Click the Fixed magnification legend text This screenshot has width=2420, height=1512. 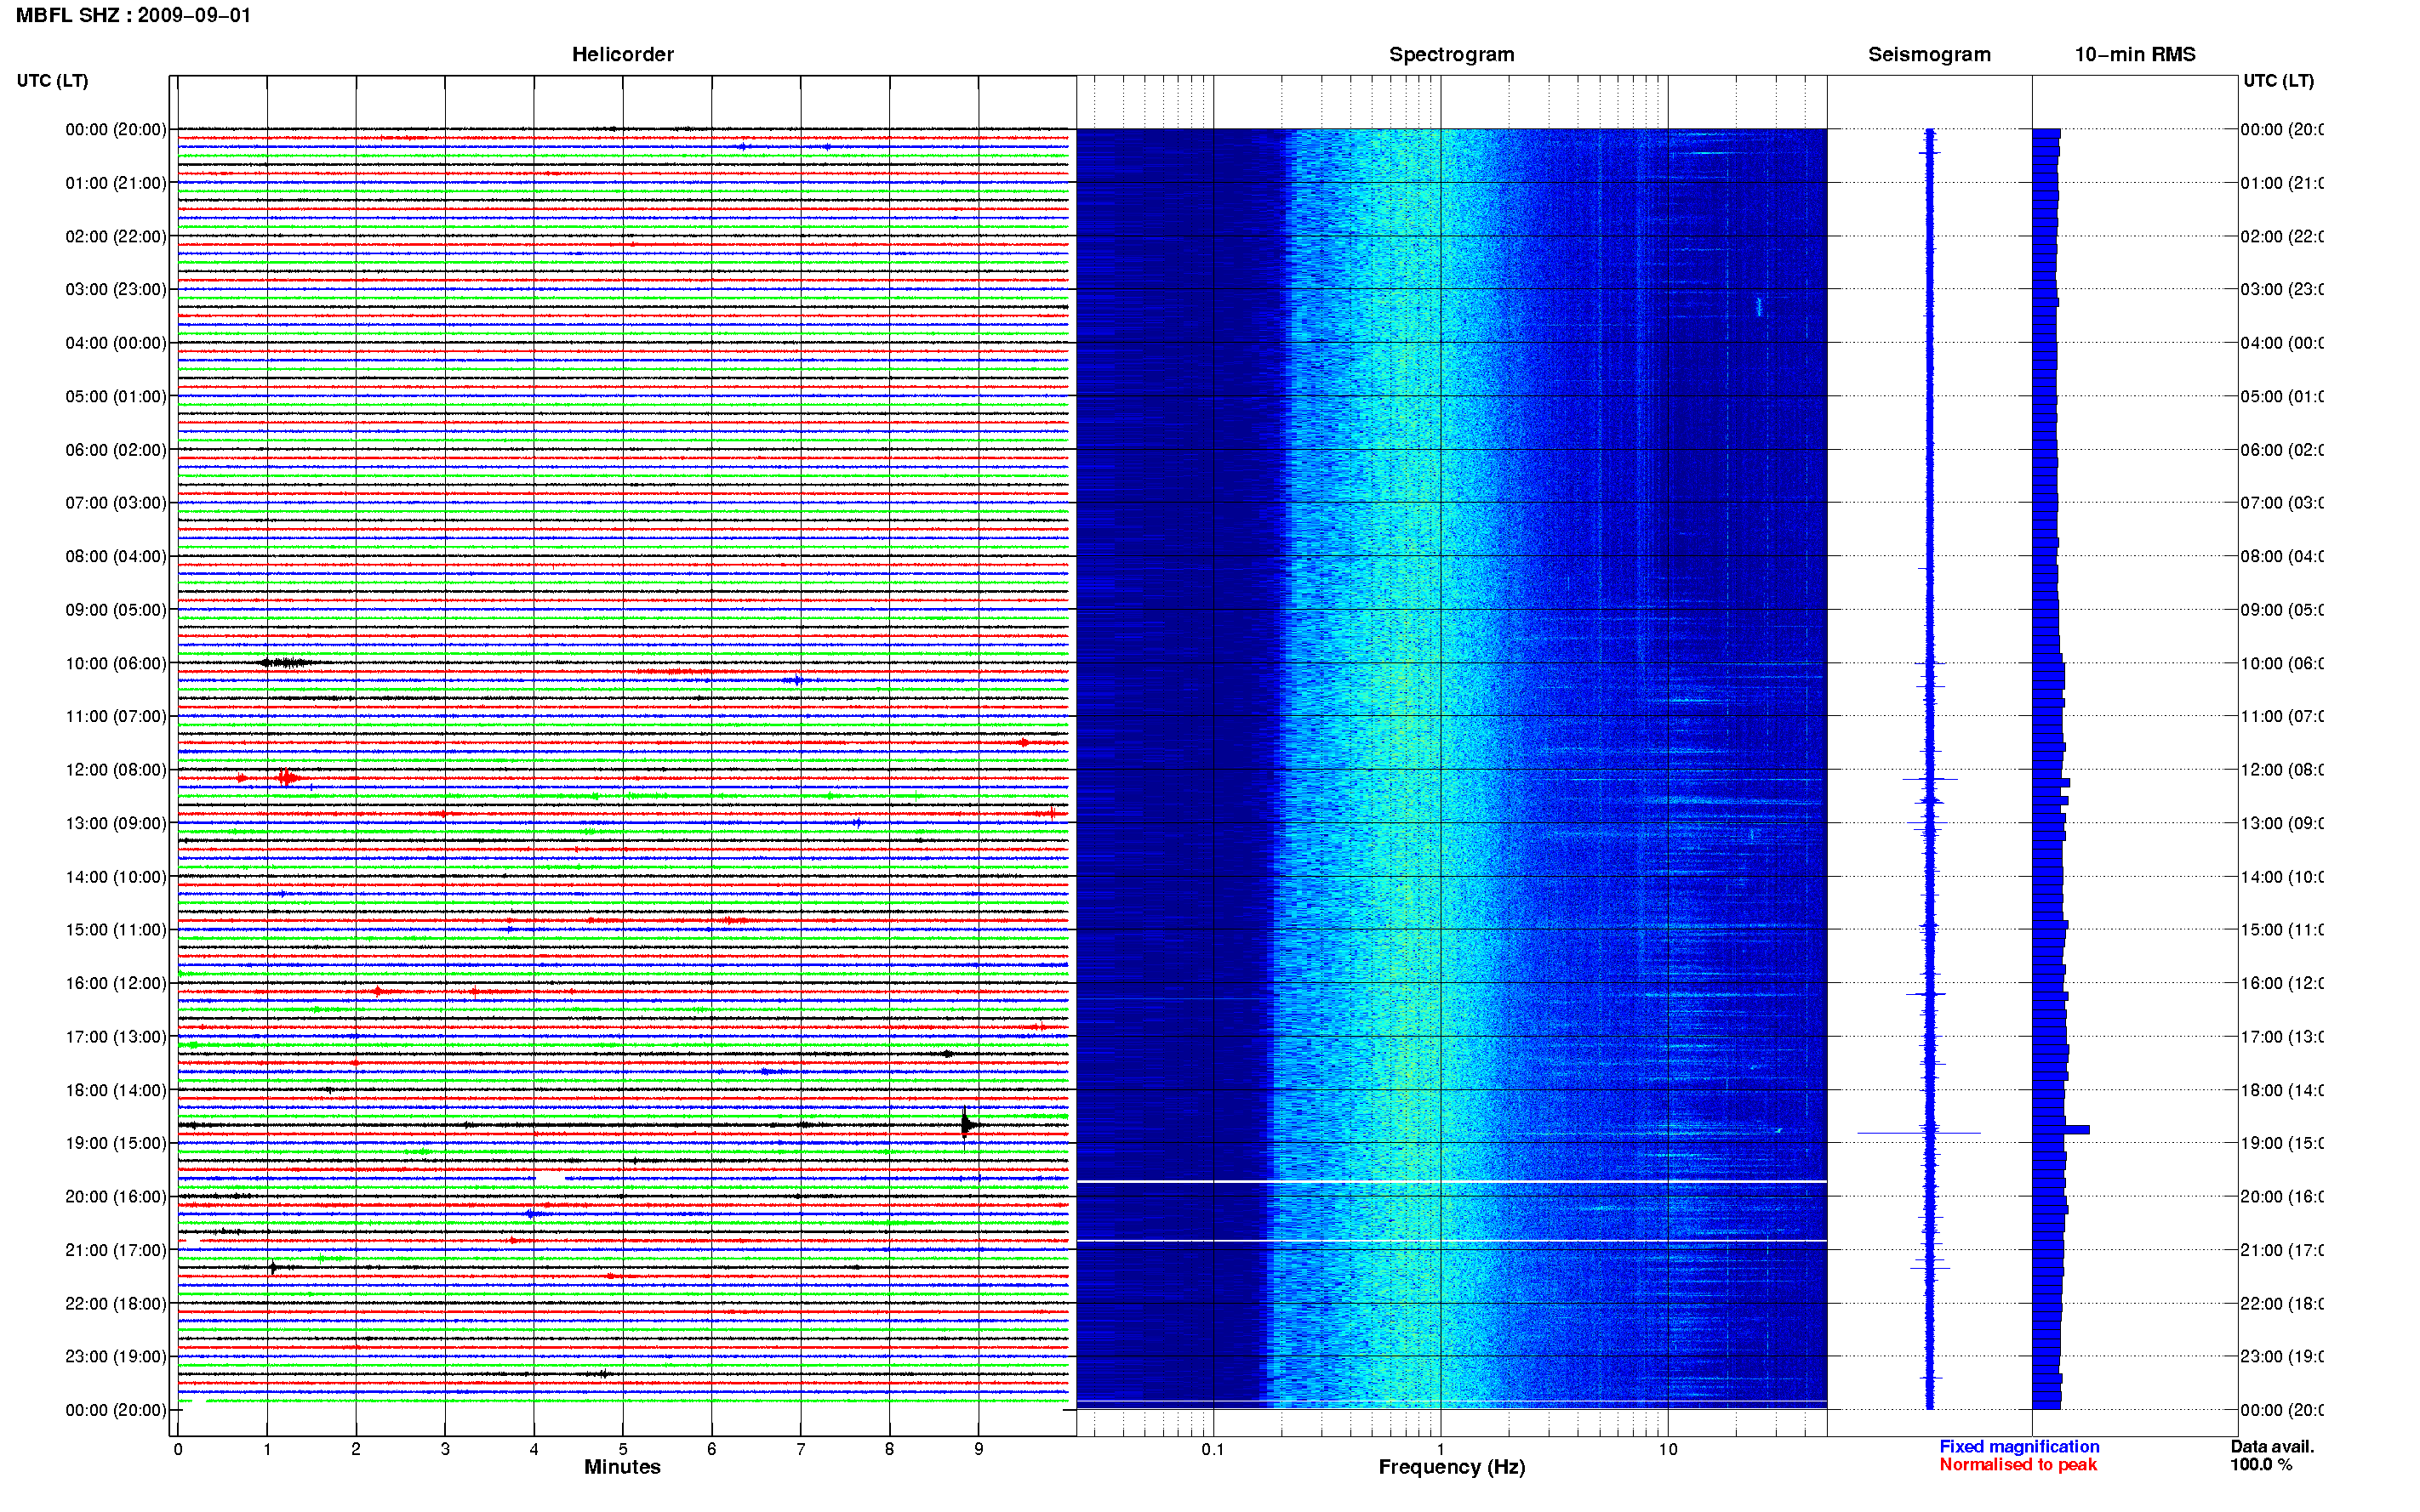[x=2019, y=1446]
